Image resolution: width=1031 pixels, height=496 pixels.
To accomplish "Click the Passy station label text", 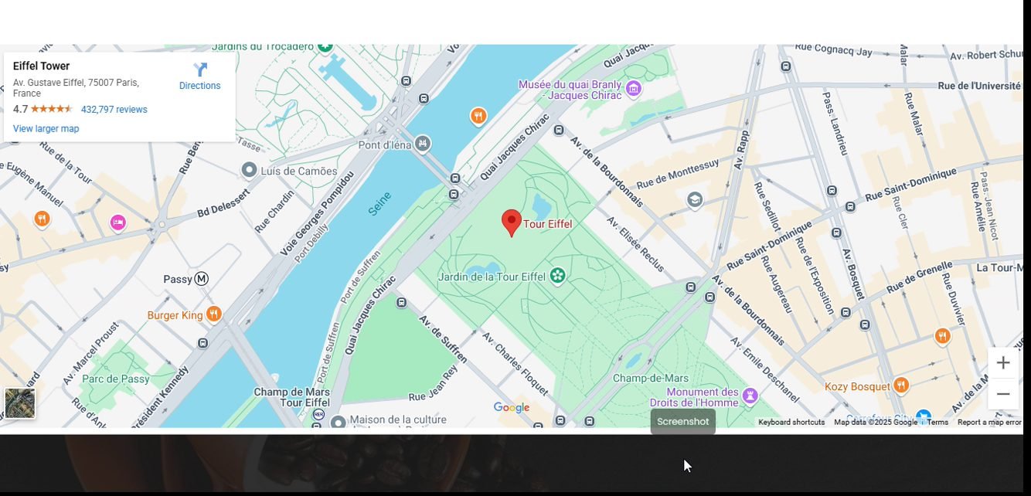I will coord(178,279).
